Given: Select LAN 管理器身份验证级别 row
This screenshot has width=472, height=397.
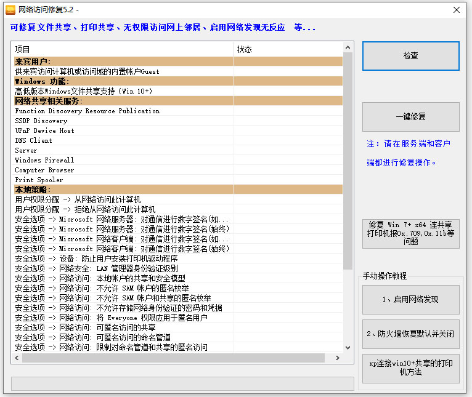Looking at the screenshot, I should [178, 268].
